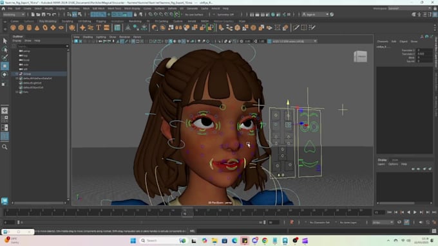Switch to the Sculpting shelf tab
Screen dimensions: 438x246
67,21
